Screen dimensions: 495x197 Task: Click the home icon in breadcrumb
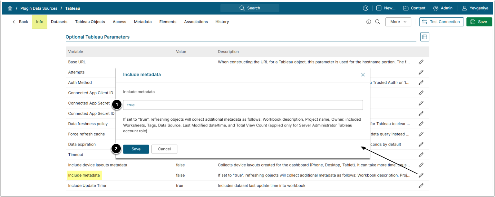(x=10, y=8)
